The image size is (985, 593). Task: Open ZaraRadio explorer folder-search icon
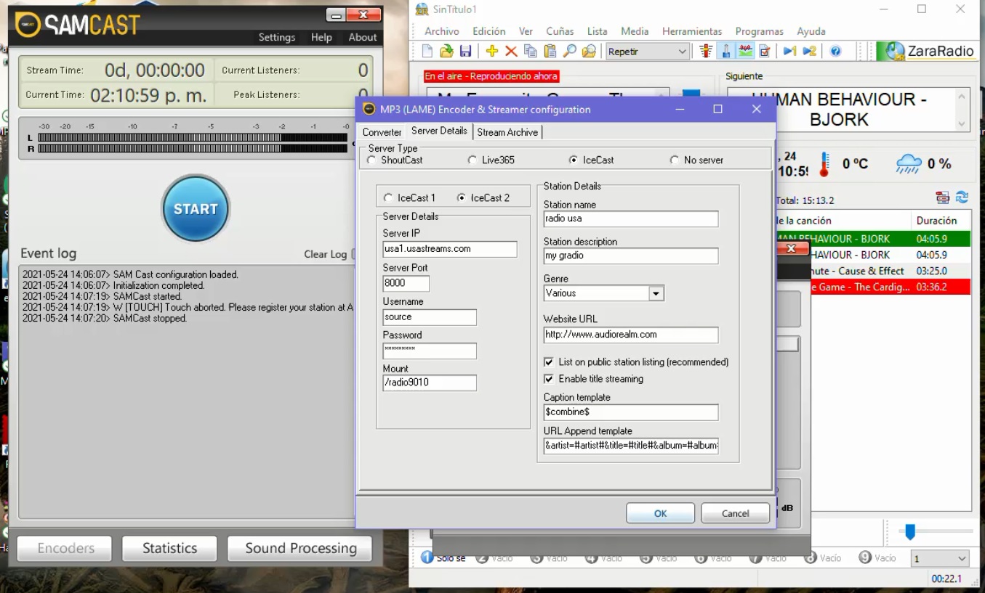(590, 51)
